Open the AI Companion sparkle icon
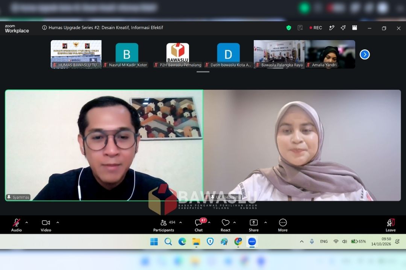This screenshot has width=406, height=270. tap(343, 28)
